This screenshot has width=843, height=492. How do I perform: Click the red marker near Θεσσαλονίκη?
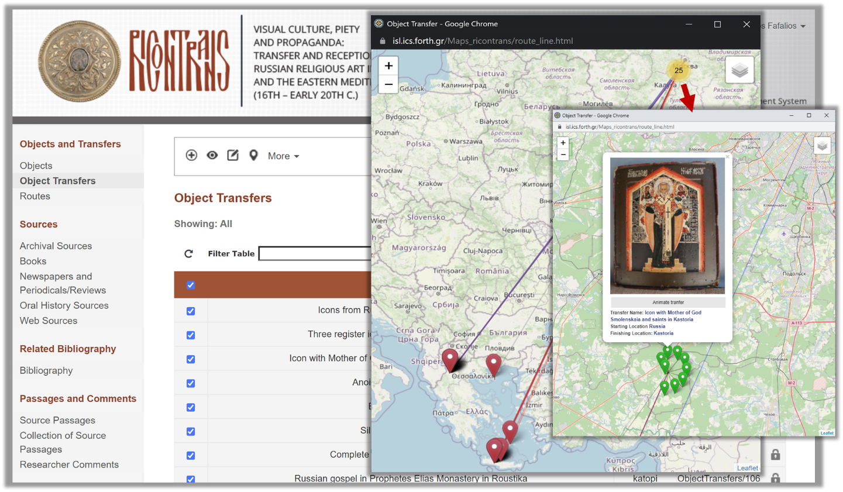tap(494, 364)
